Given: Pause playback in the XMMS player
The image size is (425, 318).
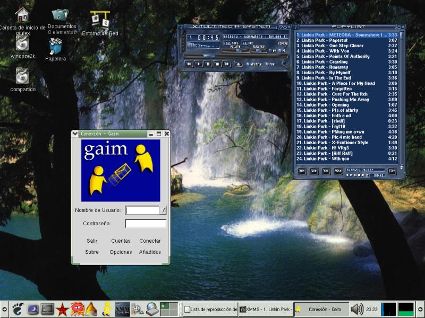Looking at the screenshot, I should click(208, 64).
